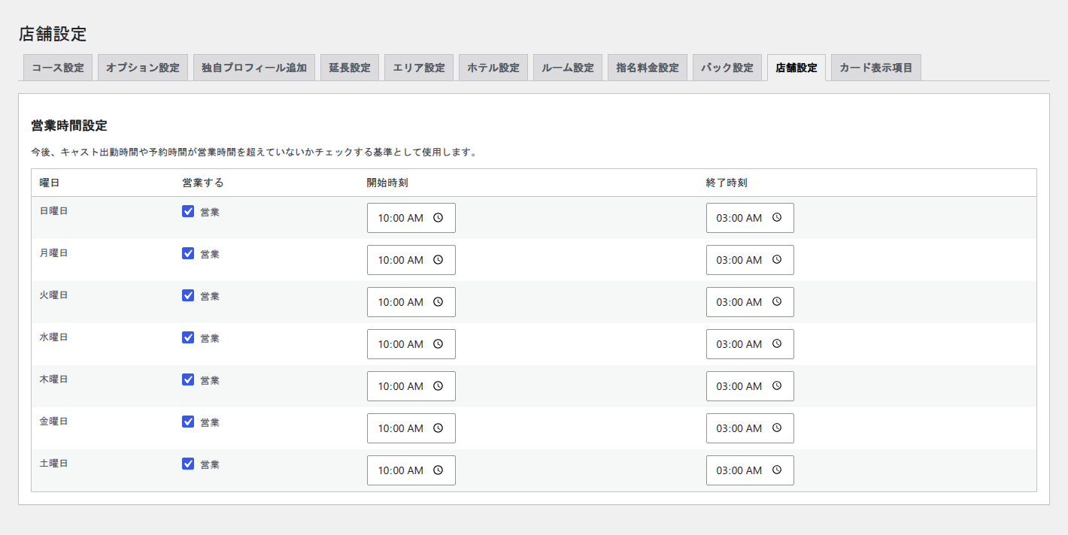The width and height of the screenshot is (1068, 535).
Task: Go to the カード表示項目 tab
Action: pyautogui.click(x=876, y=68)
